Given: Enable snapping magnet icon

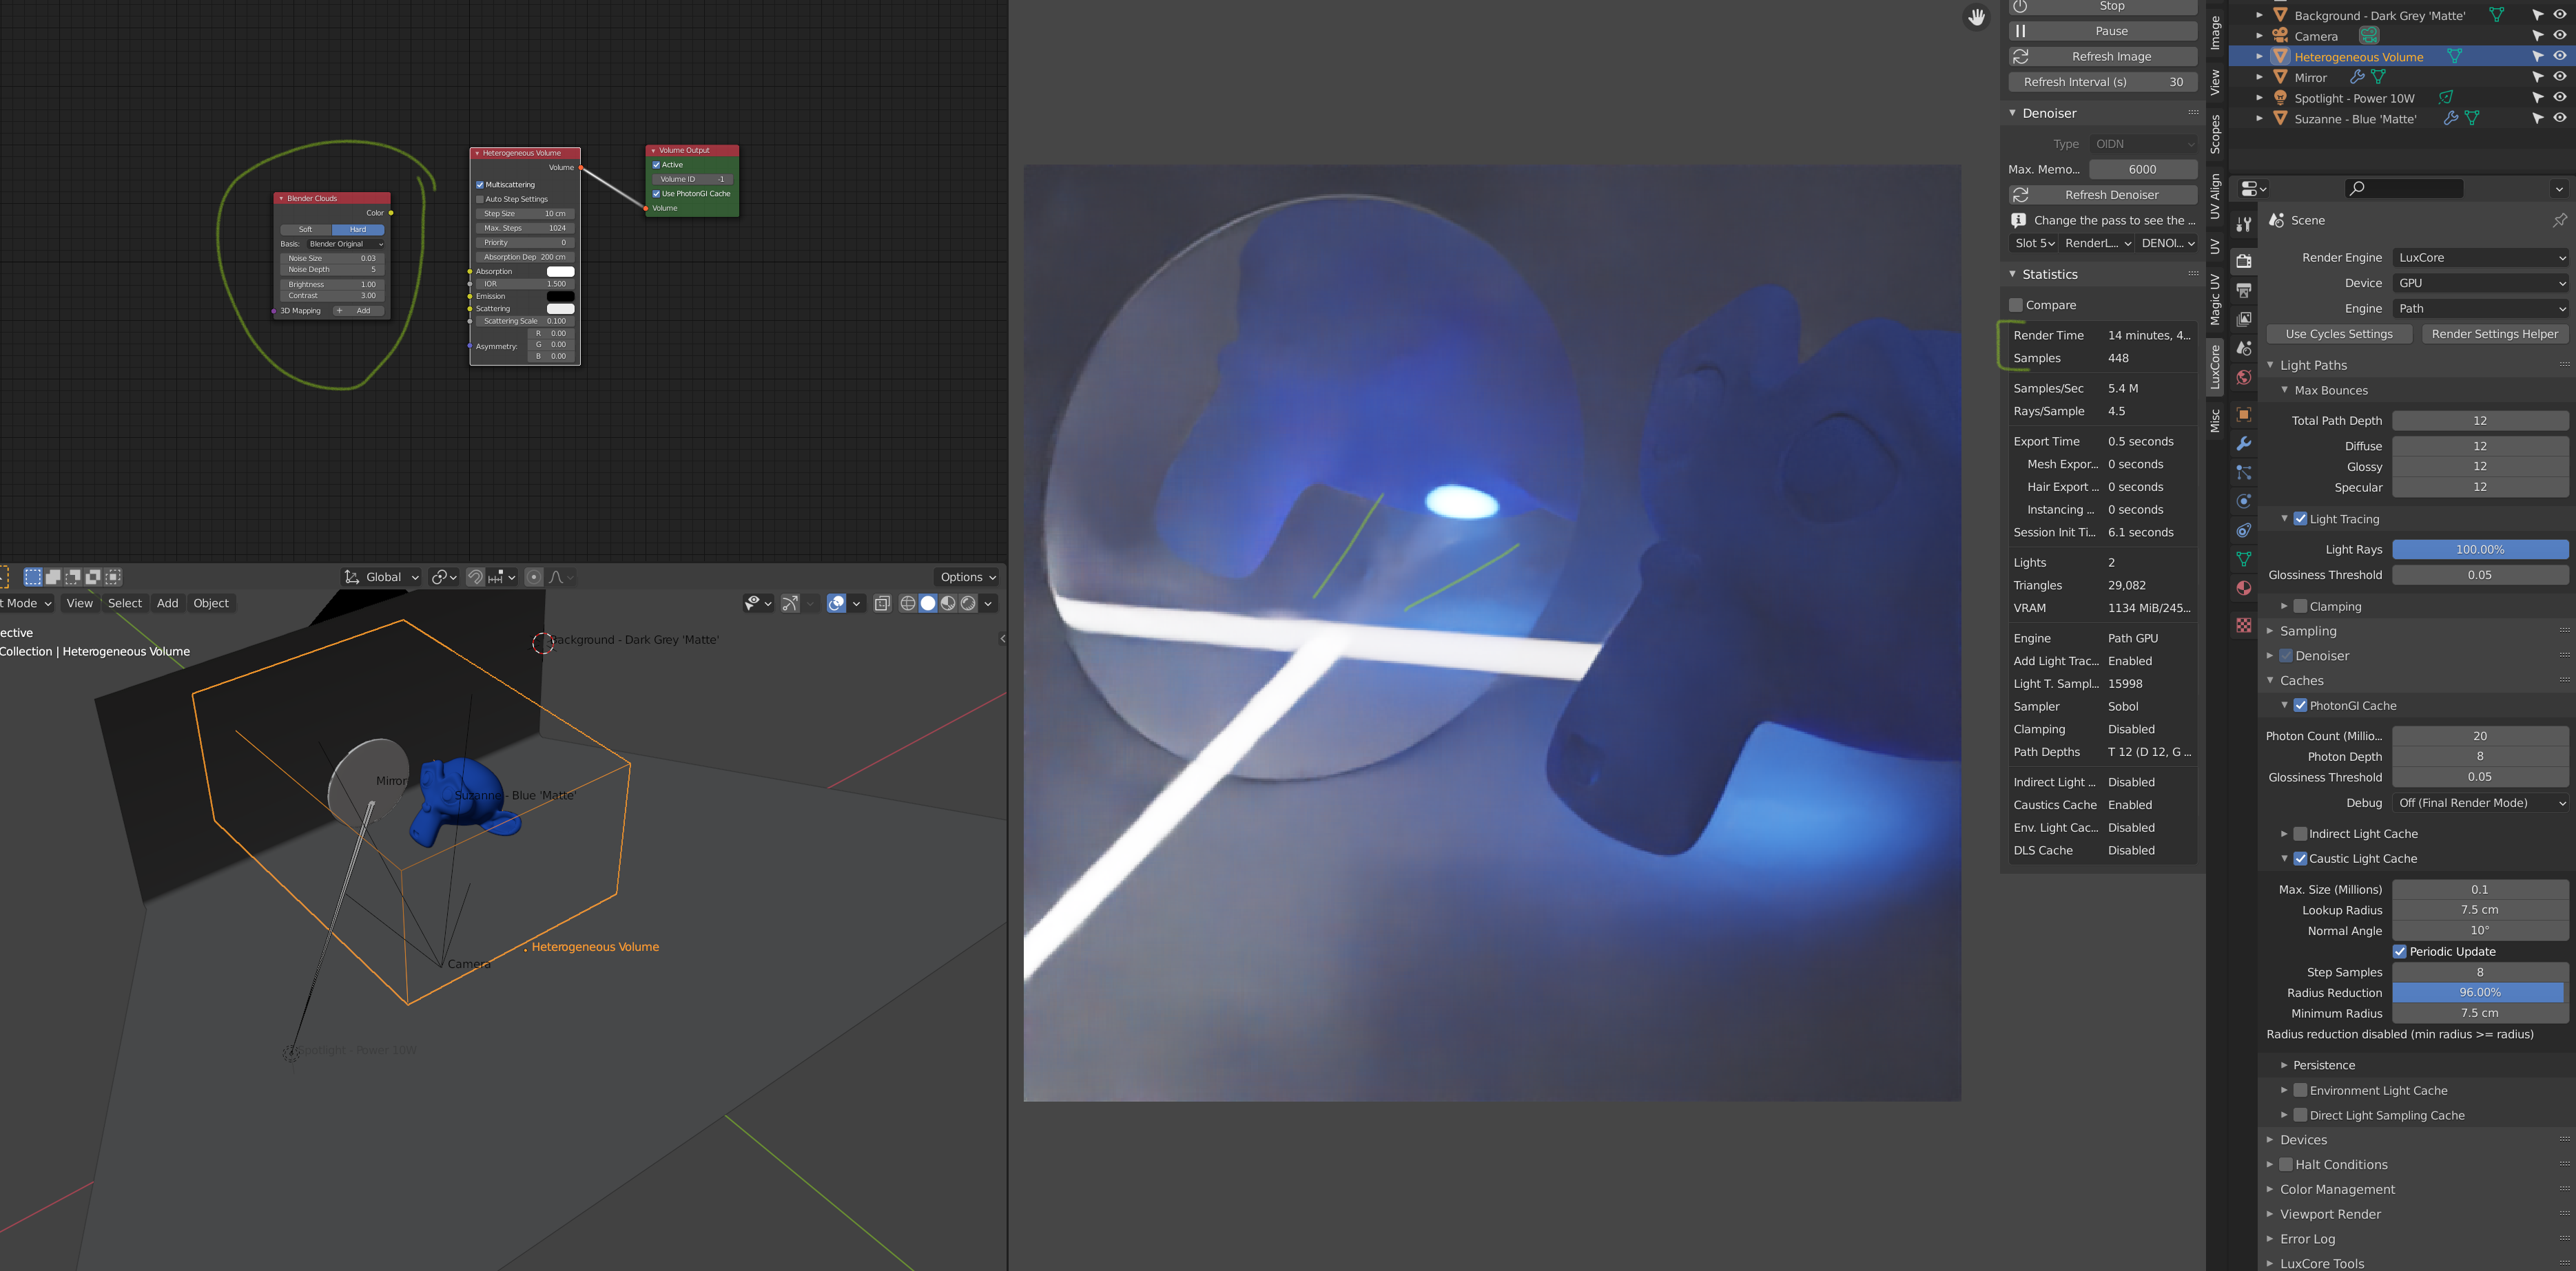Looking at the screenshot, I should [x=475, y=578].
